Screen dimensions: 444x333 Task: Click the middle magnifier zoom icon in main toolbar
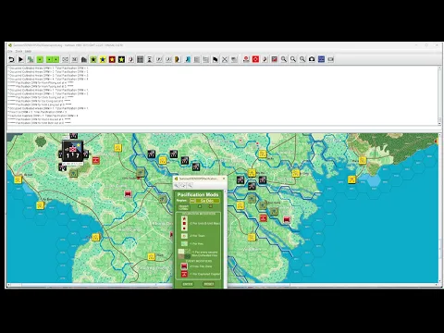pos(293,59)
